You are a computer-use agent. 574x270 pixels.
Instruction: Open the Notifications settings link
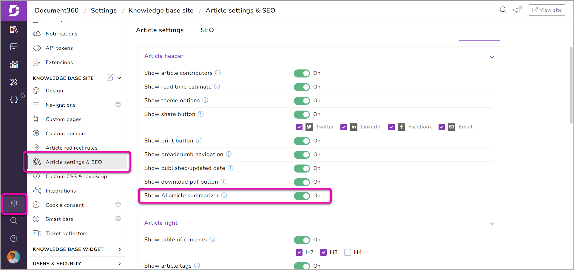click(x=61, y=34)
